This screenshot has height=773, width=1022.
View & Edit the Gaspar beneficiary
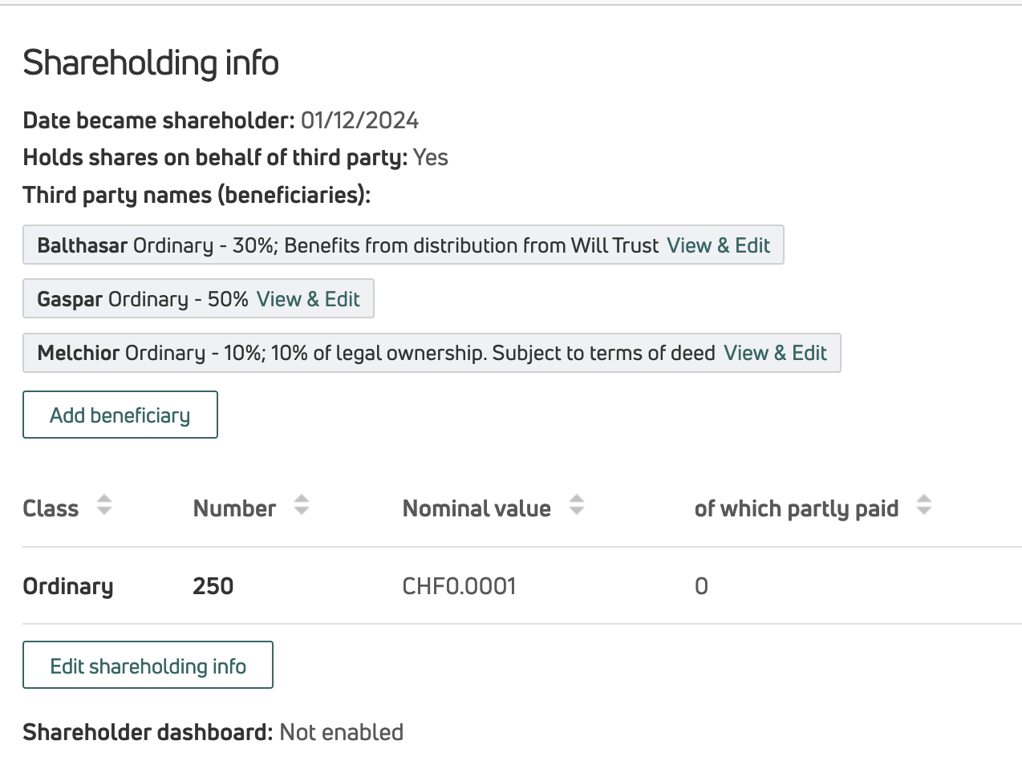pos(308,298)
